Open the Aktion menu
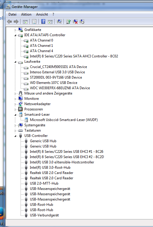The image size is (153, 227). [x=26, y=14]
